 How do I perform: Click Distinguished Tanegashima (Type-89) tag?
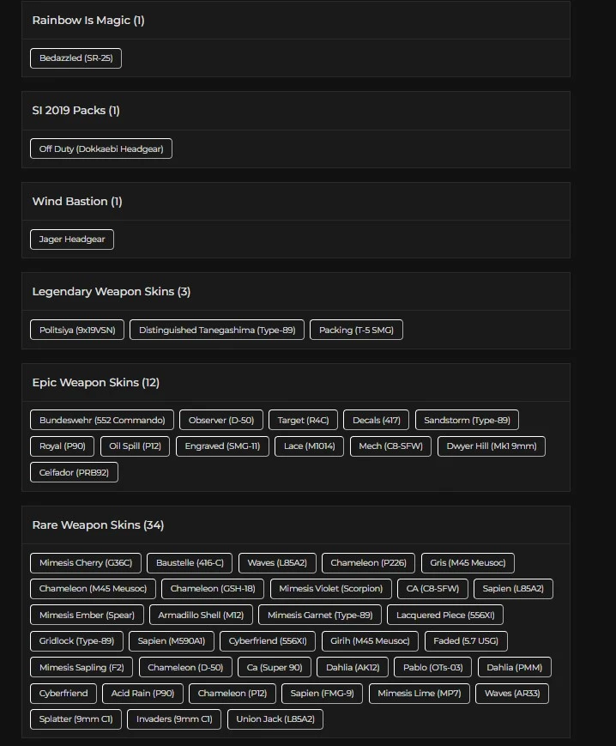coord(217,330)
